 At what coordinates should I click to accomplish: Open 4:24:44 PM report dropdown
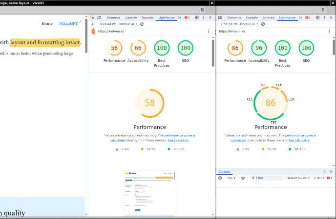[119, 24]
